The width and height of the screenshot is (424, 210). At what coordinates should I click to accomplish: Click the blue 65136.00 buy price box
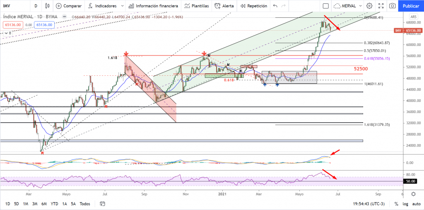(x=45, y=25)
